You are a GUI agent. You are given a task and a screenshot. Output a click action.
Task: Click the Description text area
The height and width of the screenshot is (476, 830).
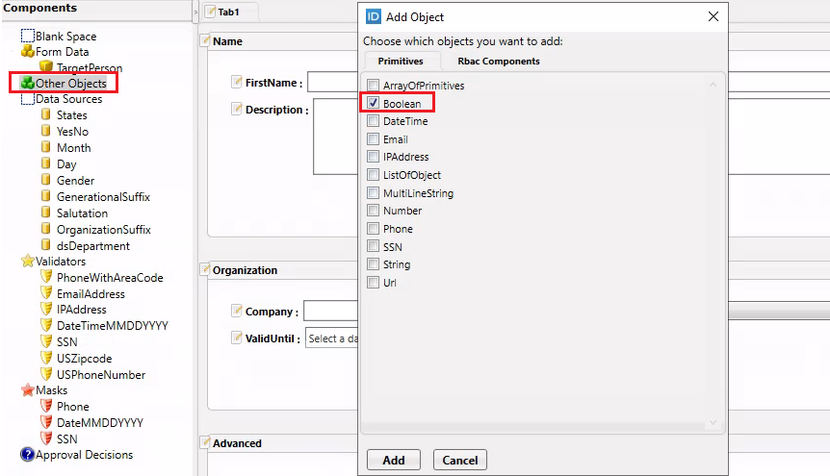tap(336, 137)
